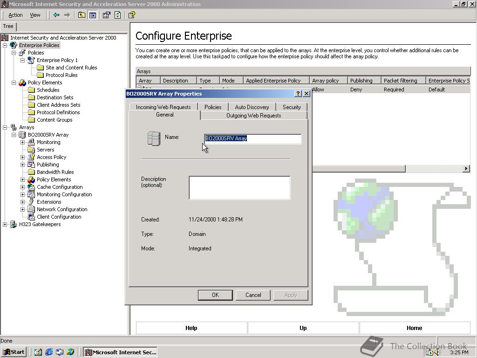
Task: Click the Network Configuration icon
Action: click(x=31, y=209)
